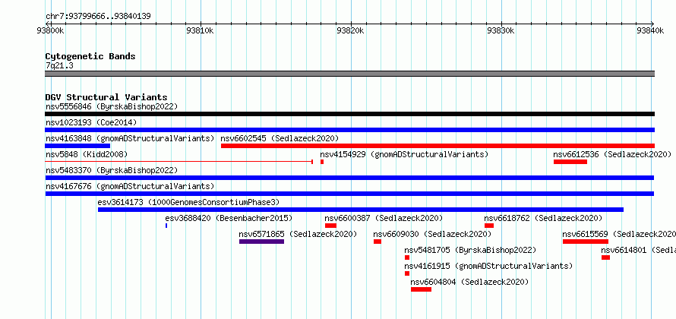676x319 pixels.
Task: Select the nsv5483370 blue variant bar
Action: [349, 178]
